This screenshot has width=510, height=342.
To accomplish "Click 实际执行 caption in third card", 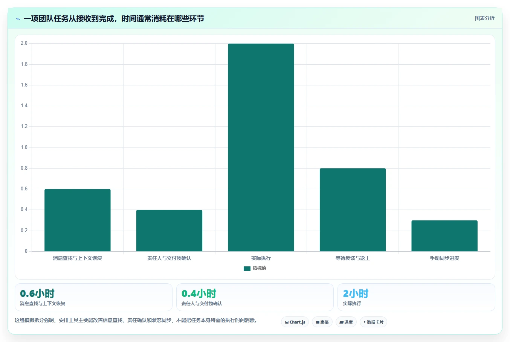I will 352,304.
